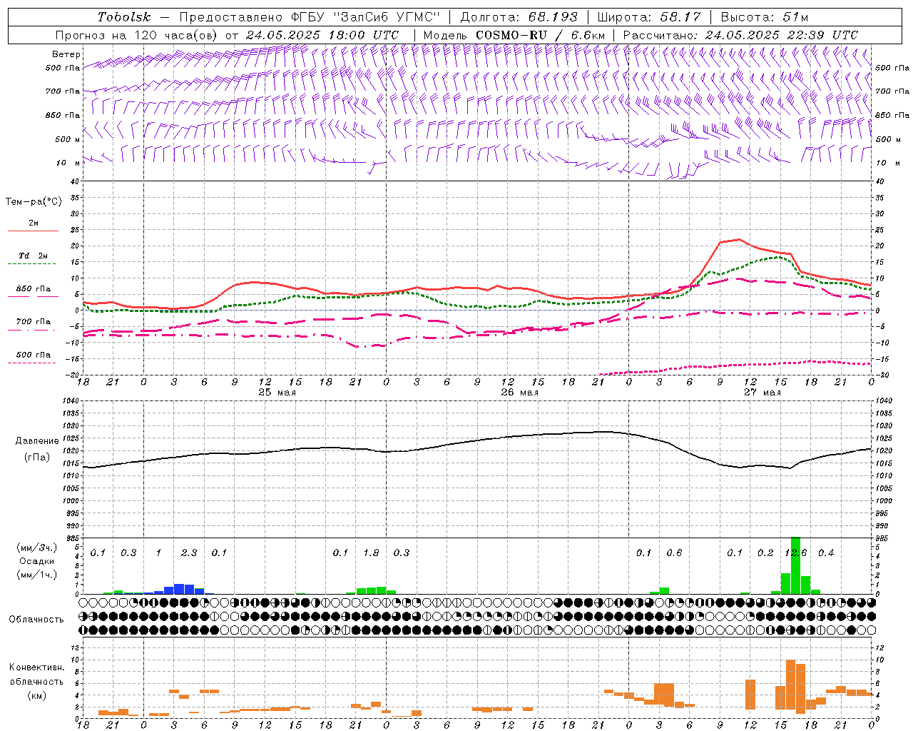Viewport: 913px width, 731px height.
Task: Click the "Давление" pressure panel label
Action: point(37,441)
